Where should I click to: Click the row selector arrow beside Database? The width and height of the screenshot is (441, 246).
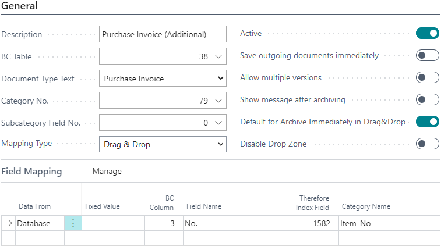(x=8, y=223)
